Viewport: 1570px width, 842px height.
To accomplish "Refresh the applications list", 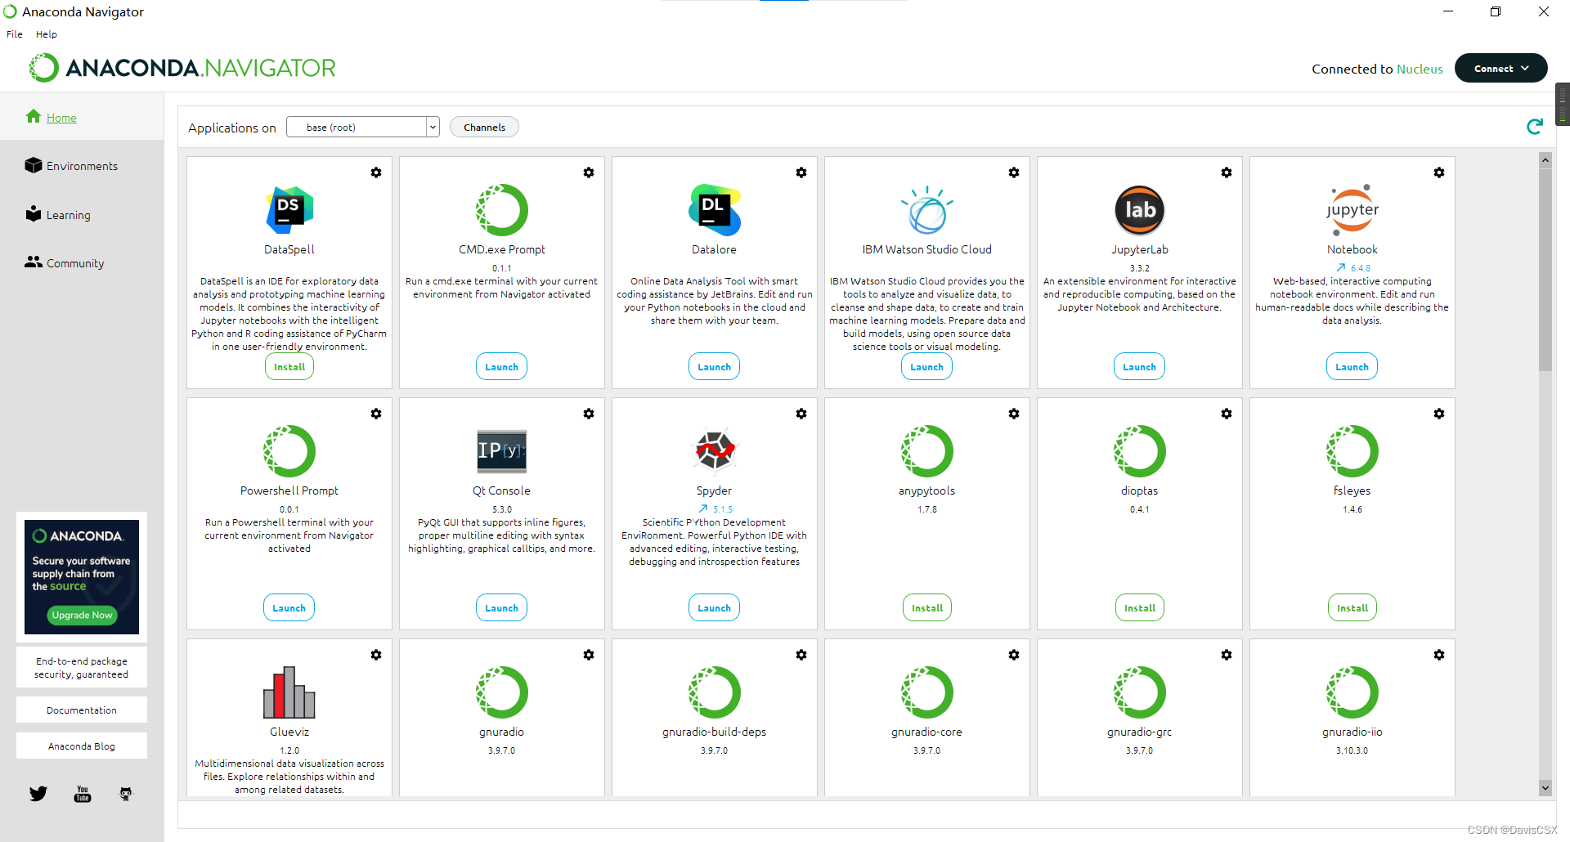I will 1535,127.
